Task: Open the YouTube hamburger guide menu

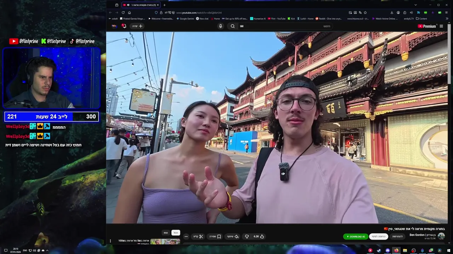Action: pos(441,26)
